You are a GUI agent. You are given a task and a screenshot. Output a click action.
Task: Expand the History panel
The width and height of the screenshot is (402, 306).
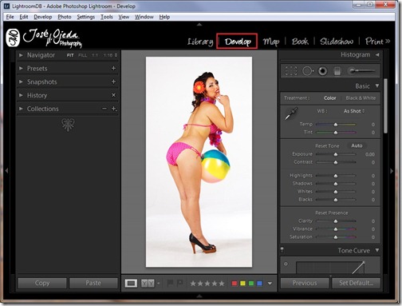click(21, 95)
